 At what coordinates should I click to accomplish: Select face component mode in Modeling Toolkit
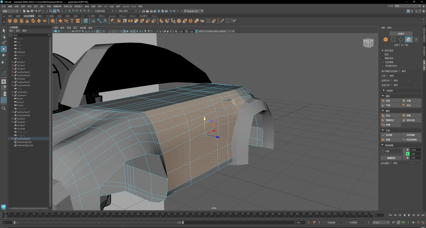(409, 40)
